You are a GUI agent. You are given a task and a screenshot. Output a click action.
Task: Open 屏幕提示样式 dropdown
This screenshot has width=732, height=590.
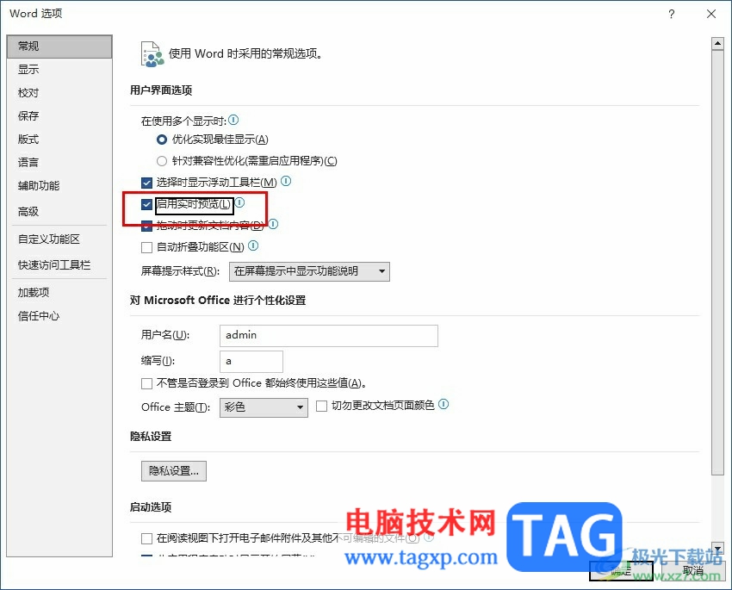tap(309, 271)
